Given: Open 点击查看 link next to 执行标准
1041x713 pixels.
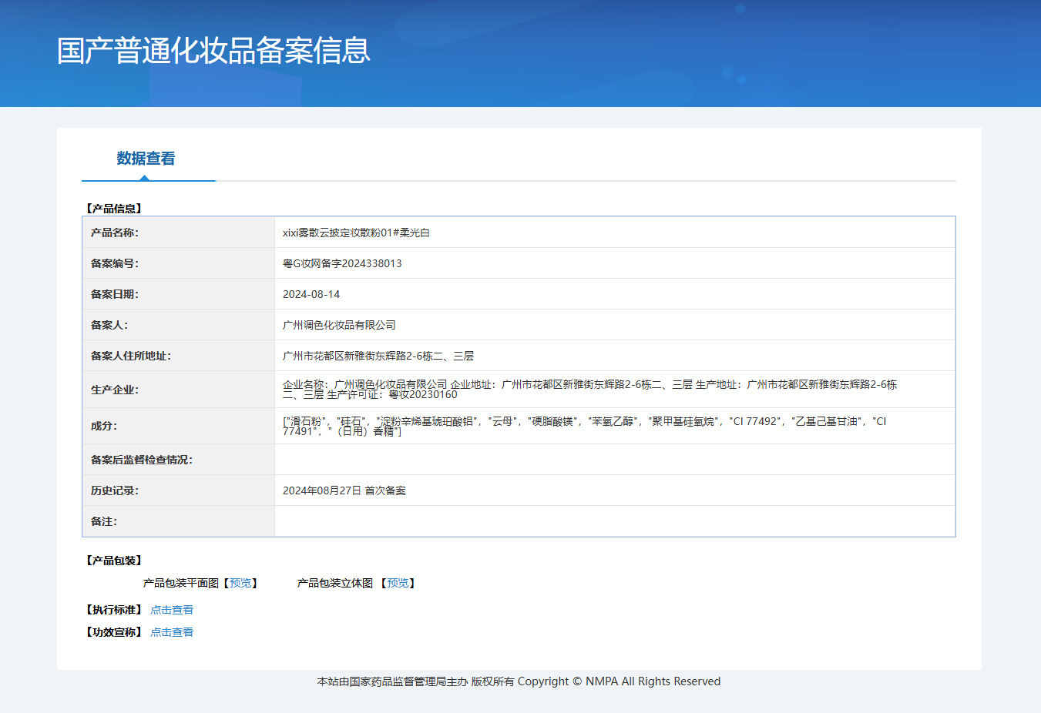Looking at the screenshot, I should [x=172, y=610].
